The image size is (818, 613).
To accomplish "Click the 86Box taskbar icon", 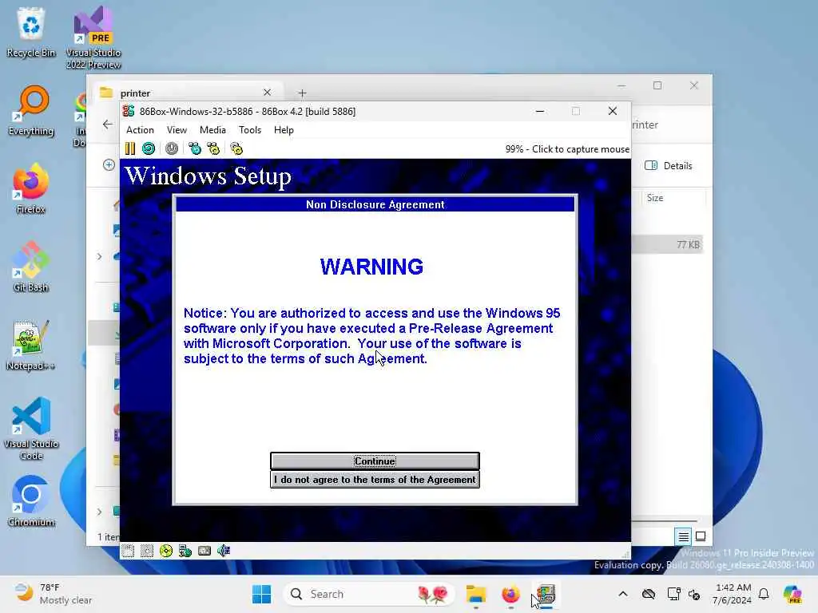I will [546, 594].
